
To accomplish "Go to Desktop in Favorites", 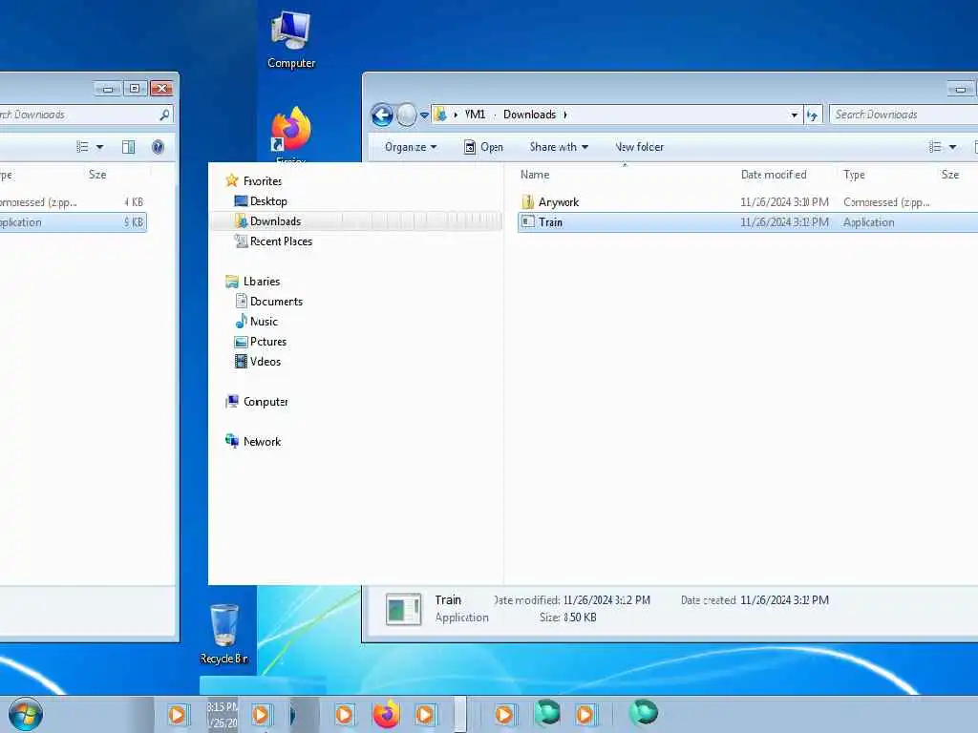I will pyautogui.click(x=268, y=201).
